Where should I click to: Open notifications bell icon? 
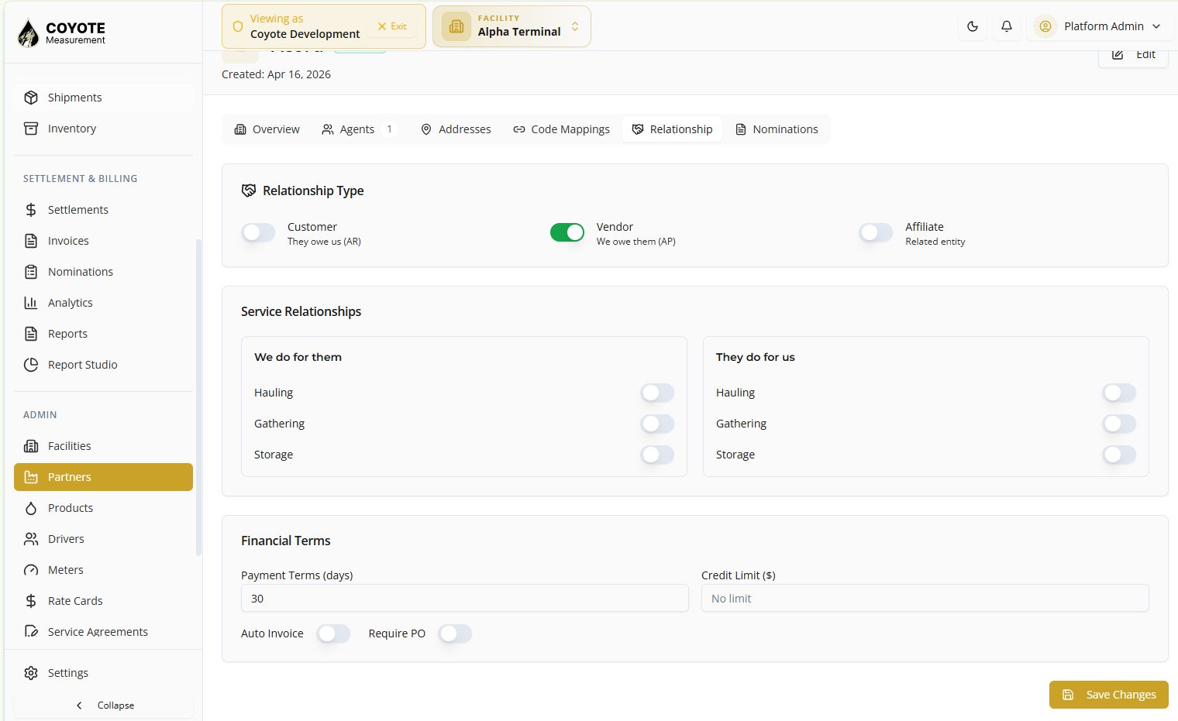pos(1007,26)
